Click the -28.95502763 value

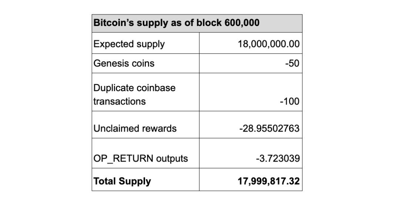pyautogui.click(x=269, y=128)
